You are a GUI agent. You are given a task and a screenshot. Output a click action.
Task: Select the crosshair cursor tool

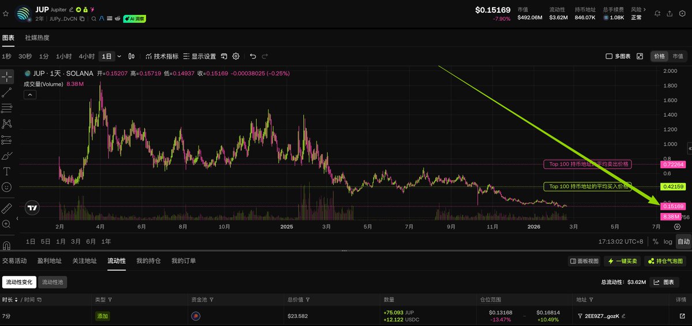pyautogui.click(x=7, y=77)
